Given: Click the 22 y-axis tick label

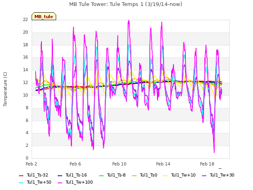Looking at the screenshot, I should pos(25,19).
